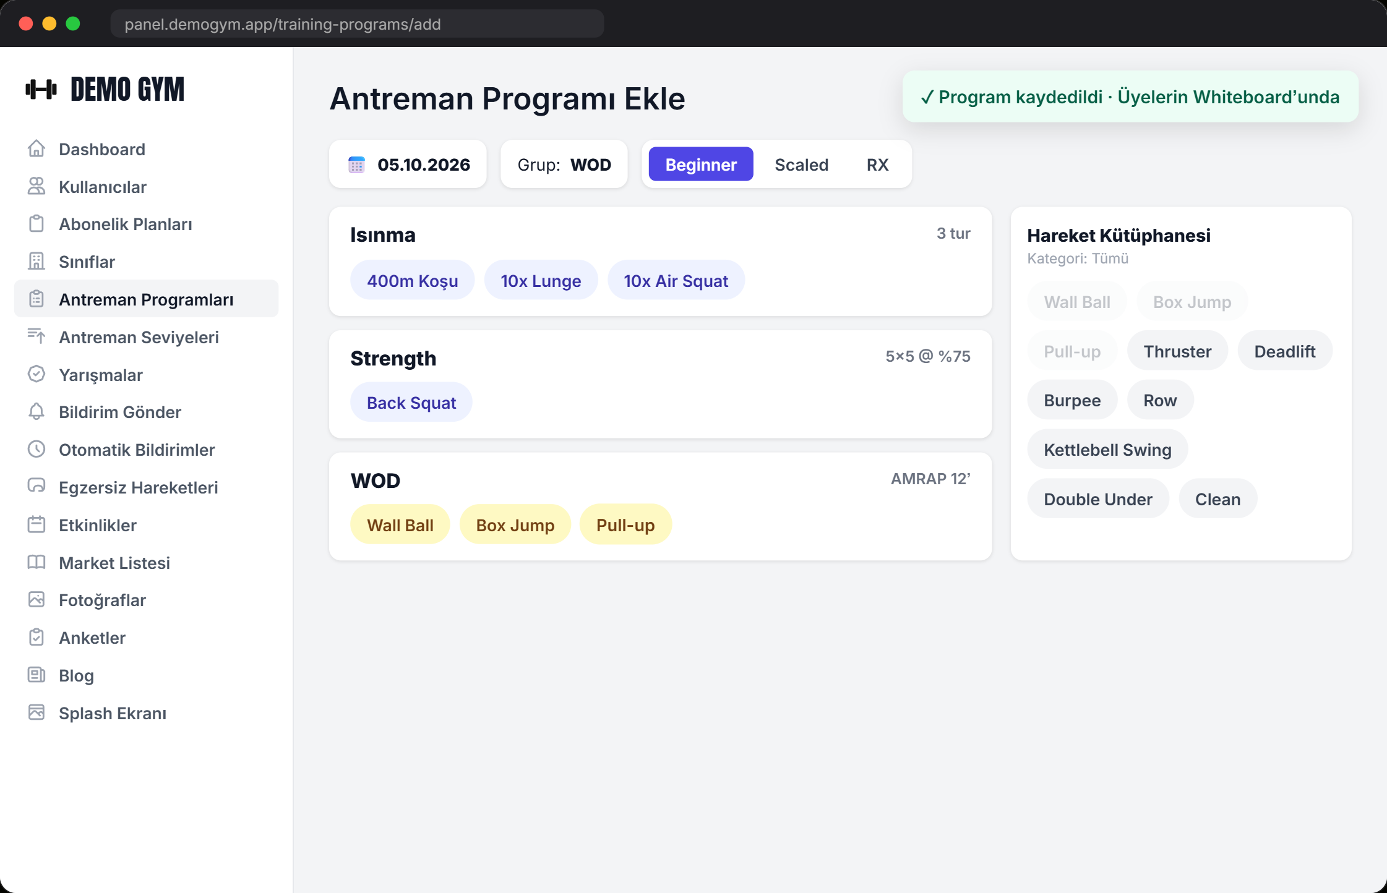This screenshot has height=893, width=1387.
Task: Click the Dashboard home icon
Action: click(36, 149)
